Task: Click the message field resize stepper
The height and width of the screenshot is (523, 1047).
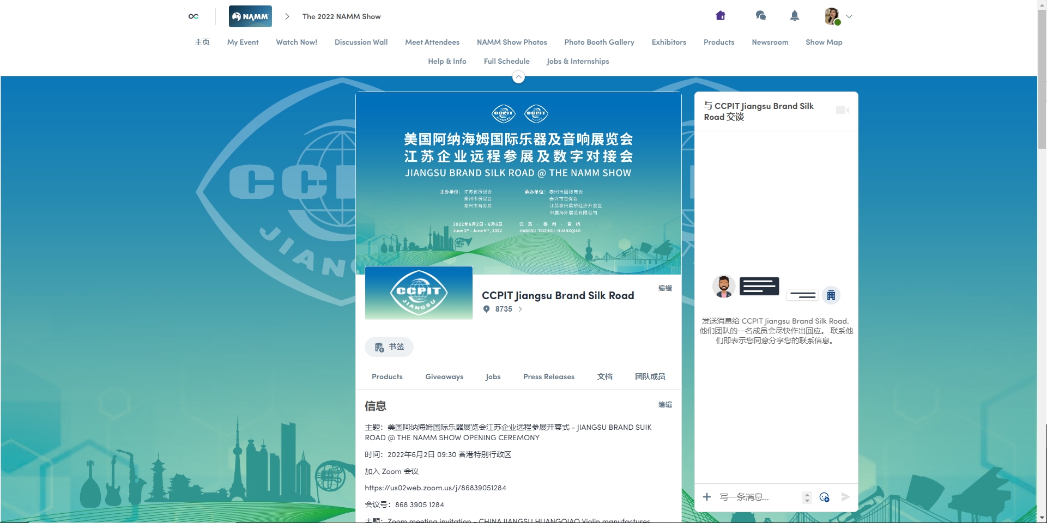Action: (x=807, y=497)
